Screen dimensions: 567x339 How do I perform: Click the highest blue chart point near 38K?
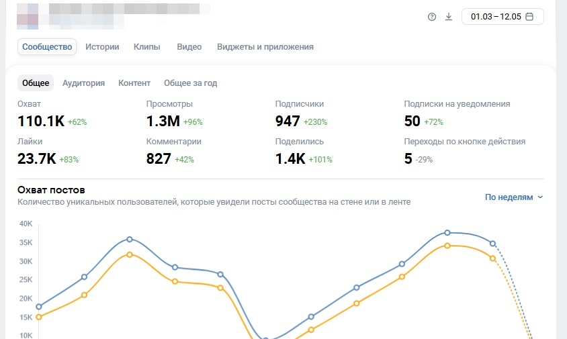coord(447,233)
